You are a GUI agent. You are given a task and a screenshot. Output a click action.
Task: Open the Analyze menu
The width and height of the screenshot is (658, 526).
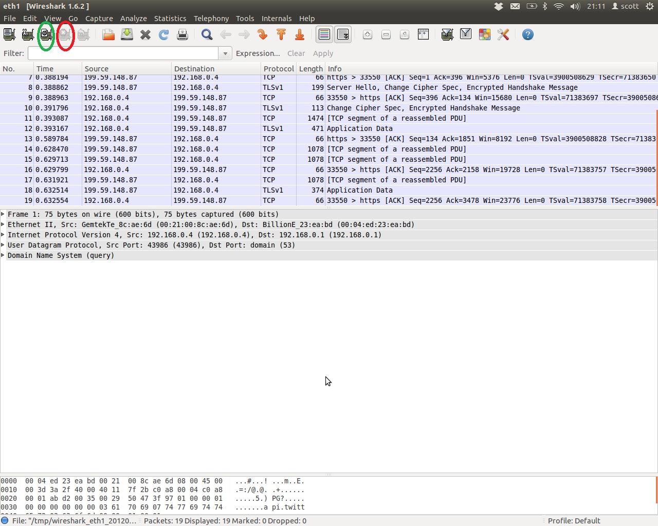134,18
